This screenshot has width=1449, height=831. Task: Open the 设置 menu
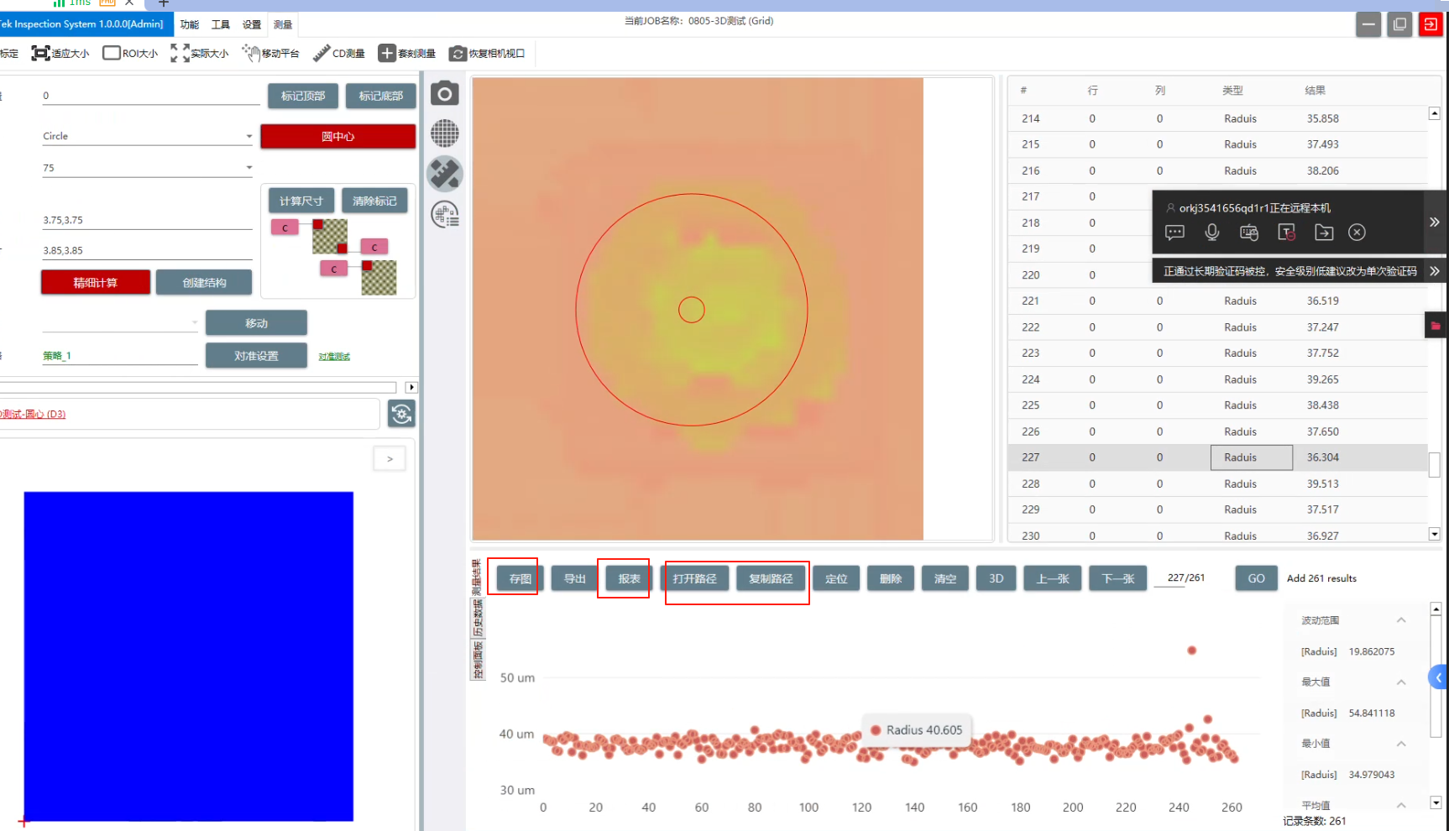click(252, 25)
